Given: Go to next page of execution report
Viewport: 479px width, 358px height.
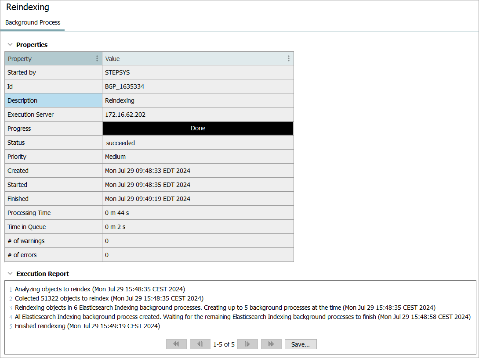Looking at the screenshot, I should coord(247,344).
